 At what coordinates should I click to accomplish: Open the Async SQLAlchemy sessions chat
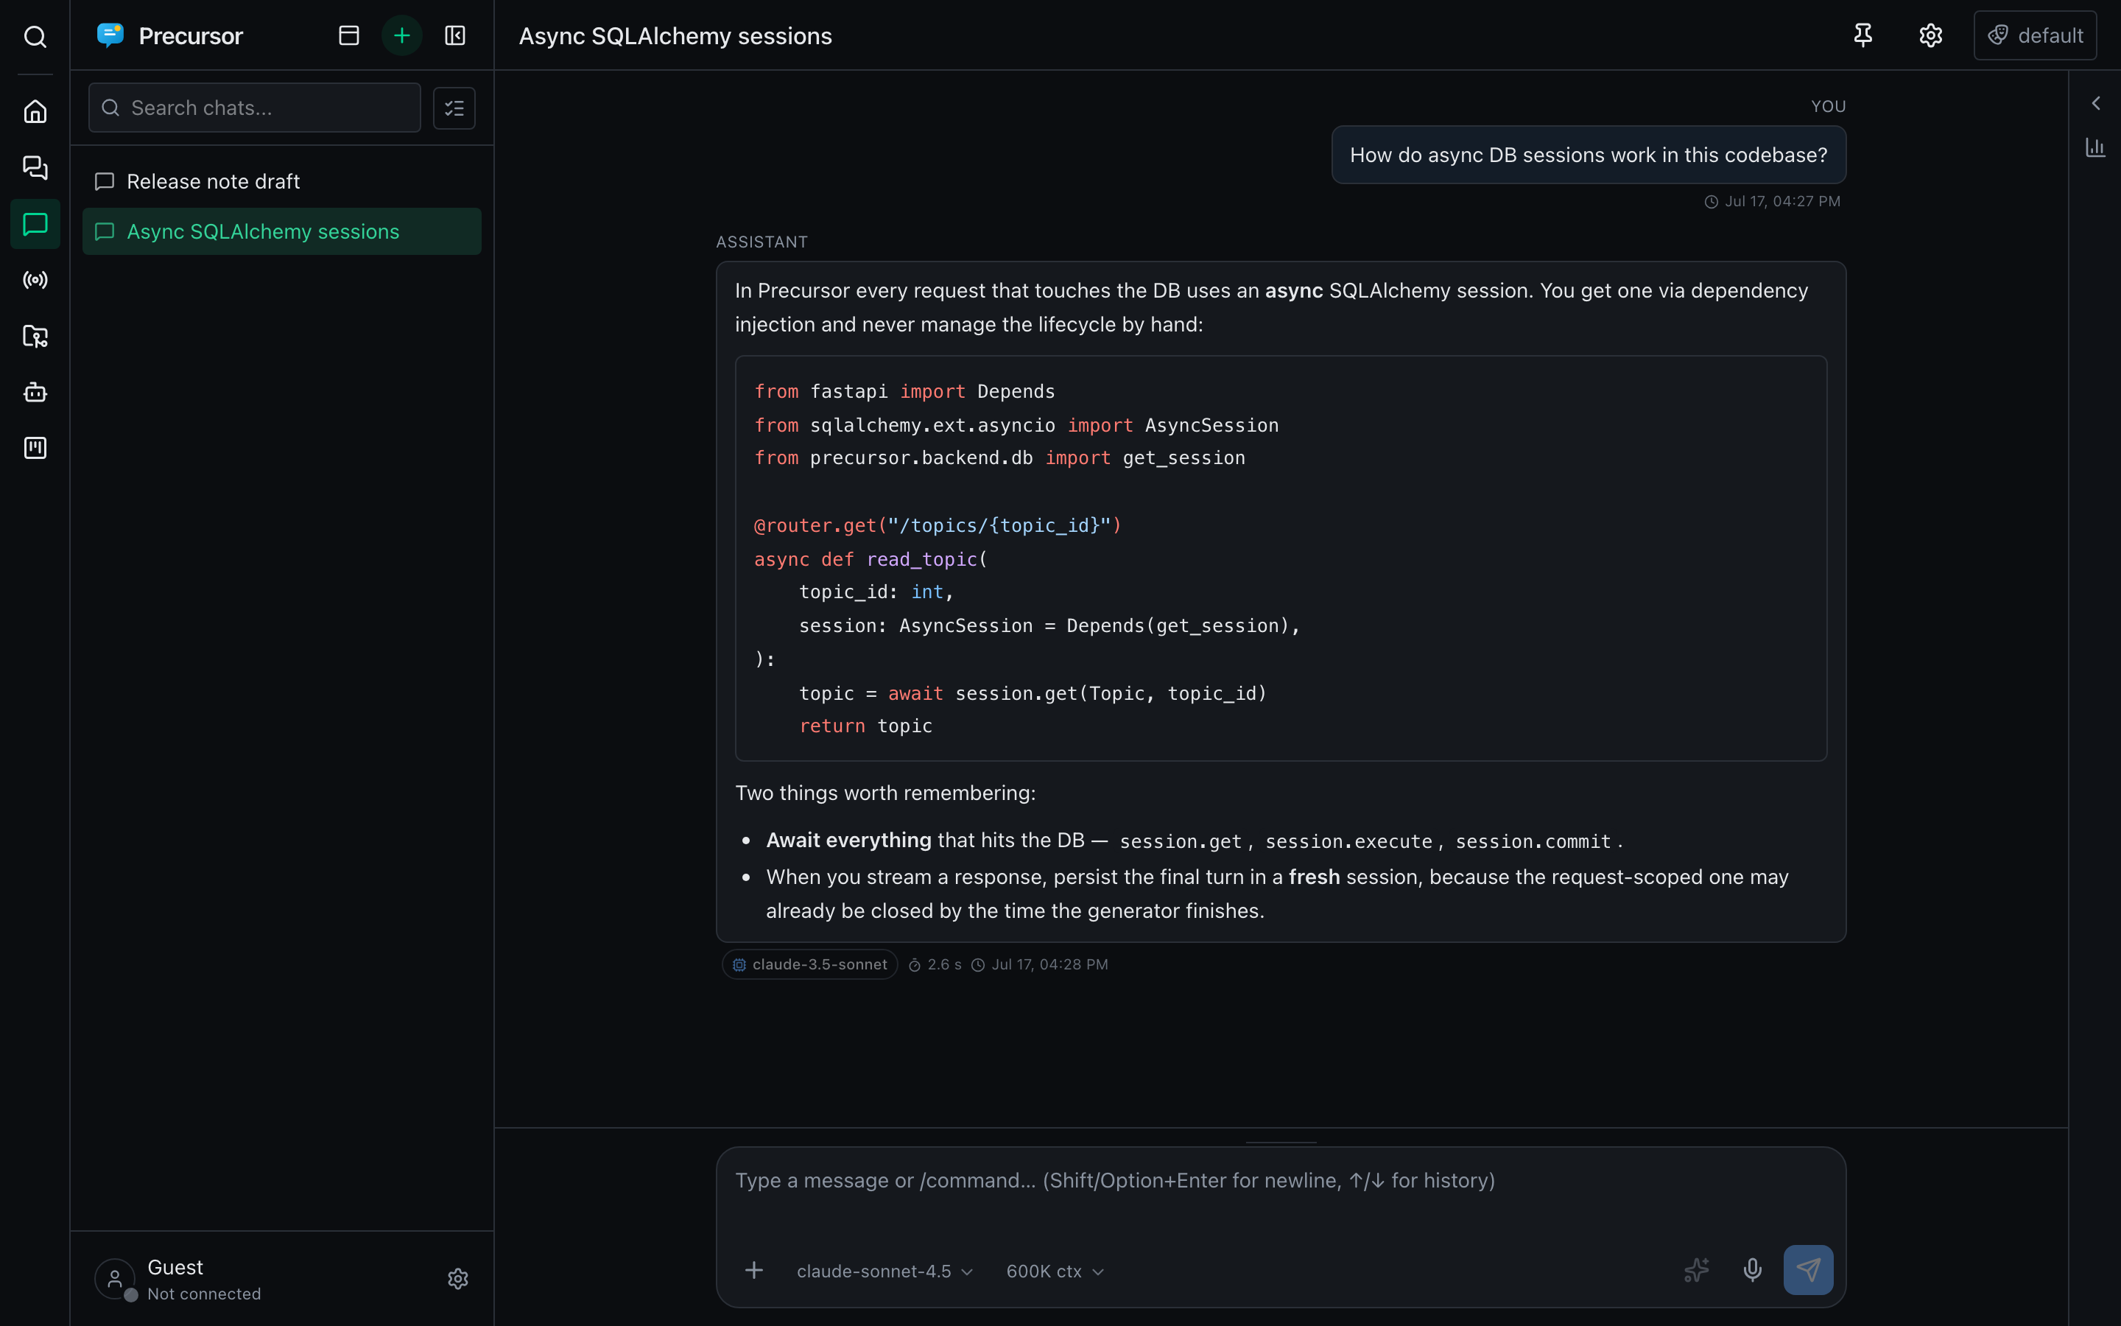coord(281,231)
